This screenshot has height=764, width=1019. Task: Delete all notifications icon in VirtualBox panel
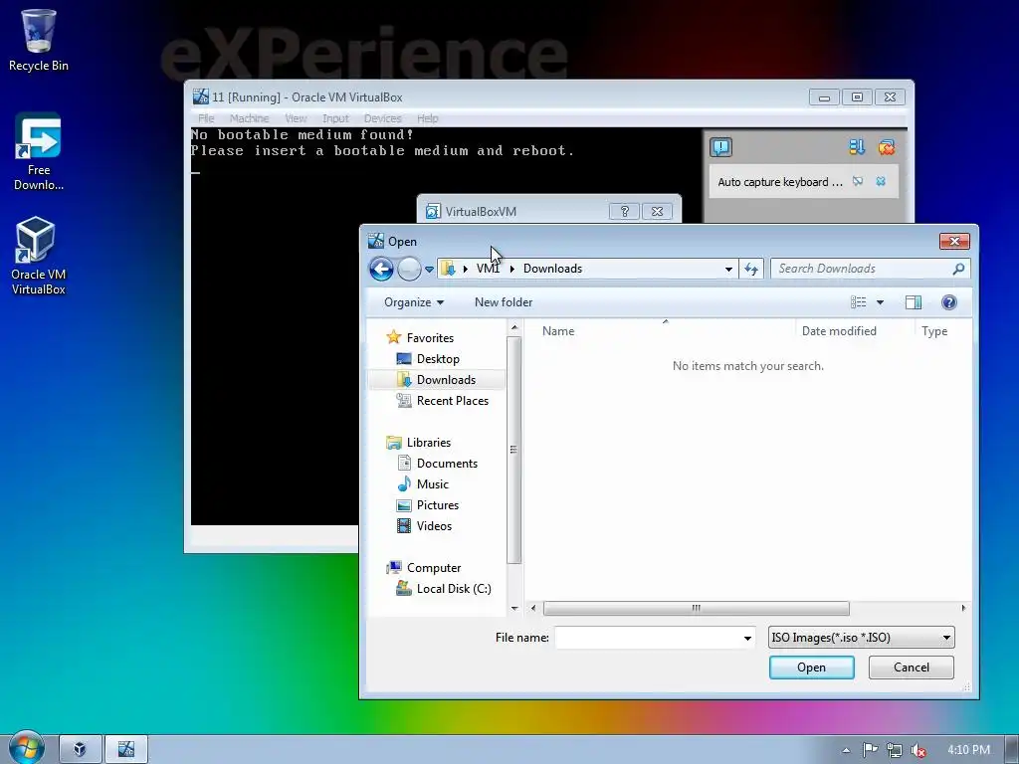click(887, 147)
